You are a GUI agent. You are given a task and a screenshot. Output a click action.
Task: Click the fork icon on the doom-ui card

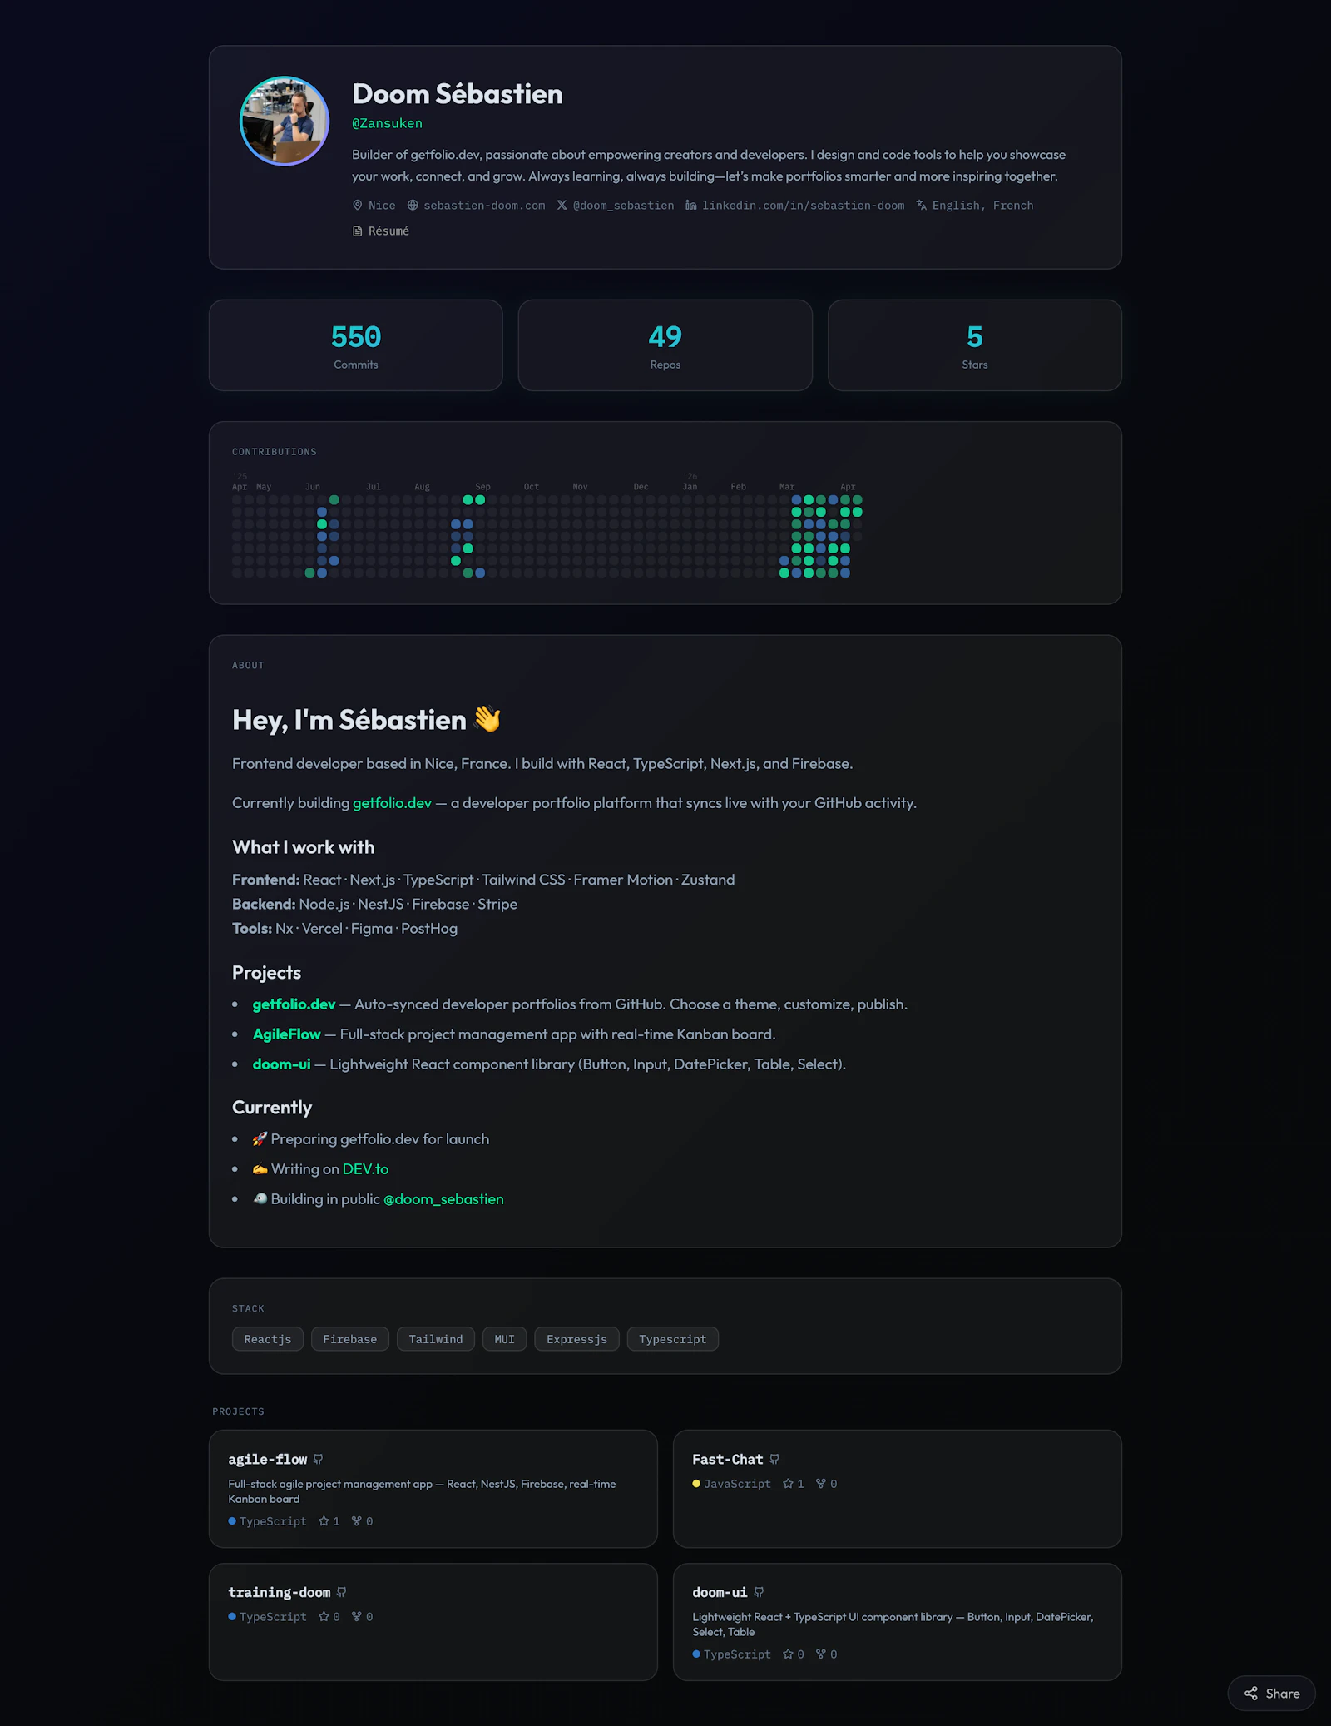click(x=821, y=1654)
